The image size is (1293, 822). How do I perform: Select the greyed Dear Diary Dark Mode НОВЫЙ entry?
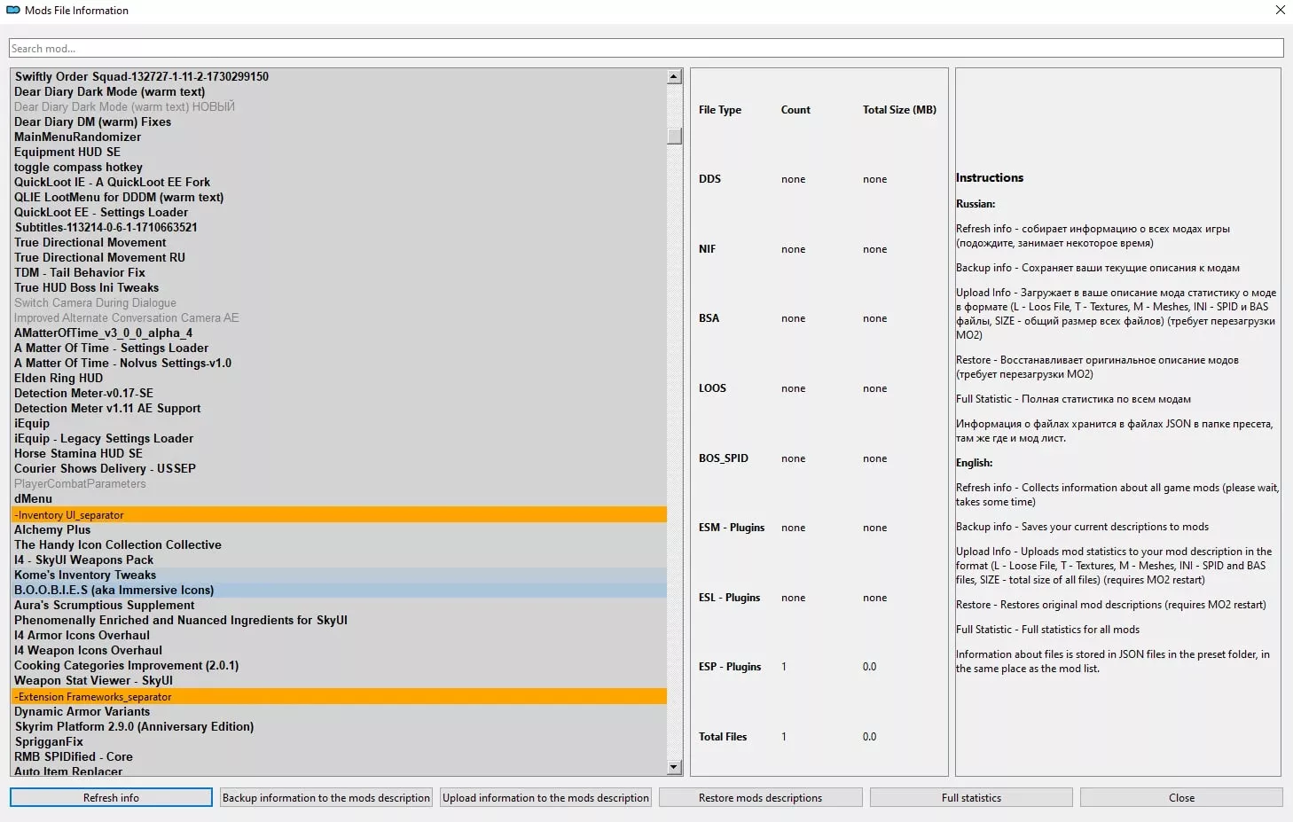[x=125, y=106]
